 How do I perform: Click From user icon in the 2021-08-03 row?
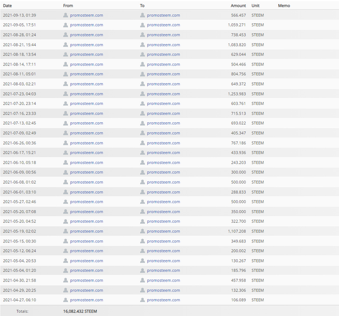(66, 84)
